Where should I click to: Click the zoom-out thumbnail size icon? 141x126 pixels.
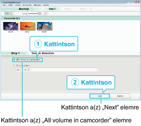pyautogui.click(x=23, y=14)
